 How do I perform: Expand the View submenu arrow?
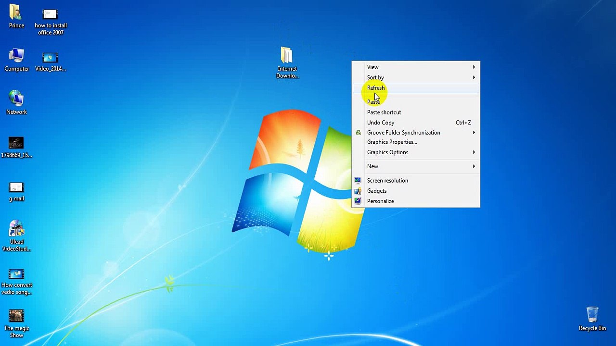click(x=474, y=67)
